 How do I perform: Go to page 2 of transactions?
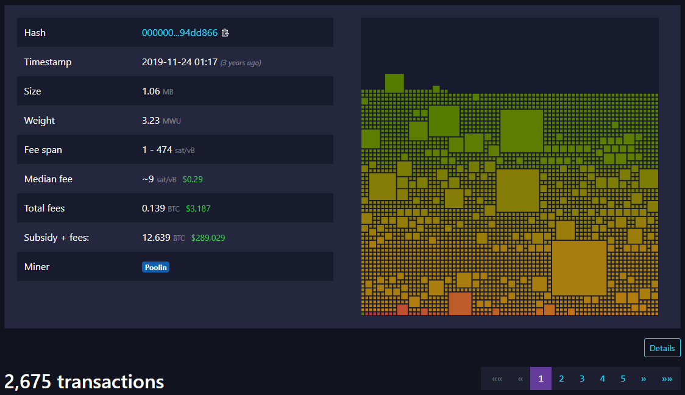561,379
